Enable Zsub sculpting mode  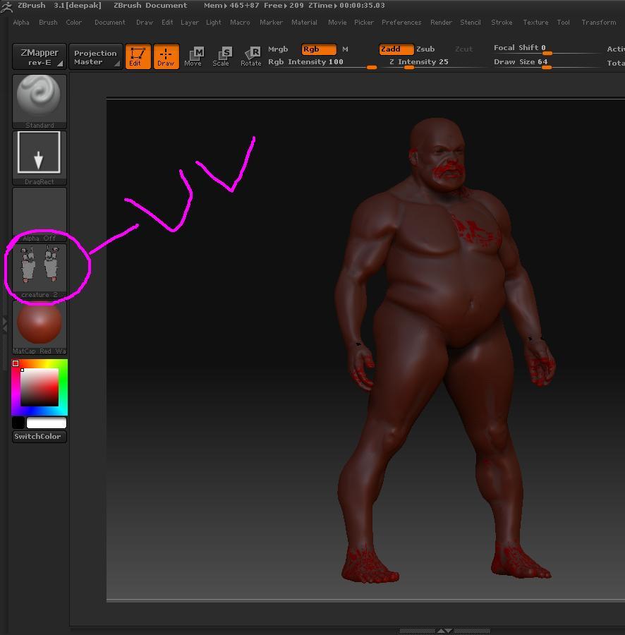coord(425,49)
